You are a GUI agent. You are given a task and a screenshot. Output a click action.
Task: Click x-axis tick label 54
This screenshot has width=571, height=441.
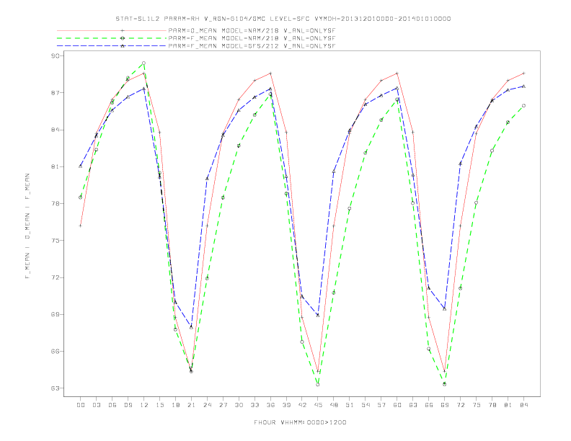[x=366, y=405]
